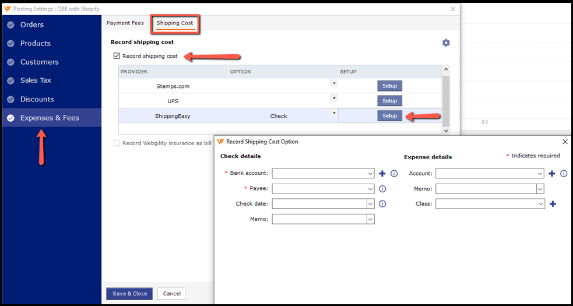Expand the Payee dropdown

(371, 189)
